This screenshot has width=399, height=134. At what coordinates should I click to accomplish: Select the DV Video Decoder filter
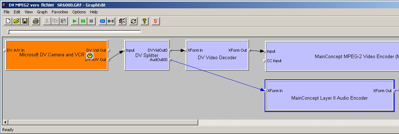[x=217, y=55]
